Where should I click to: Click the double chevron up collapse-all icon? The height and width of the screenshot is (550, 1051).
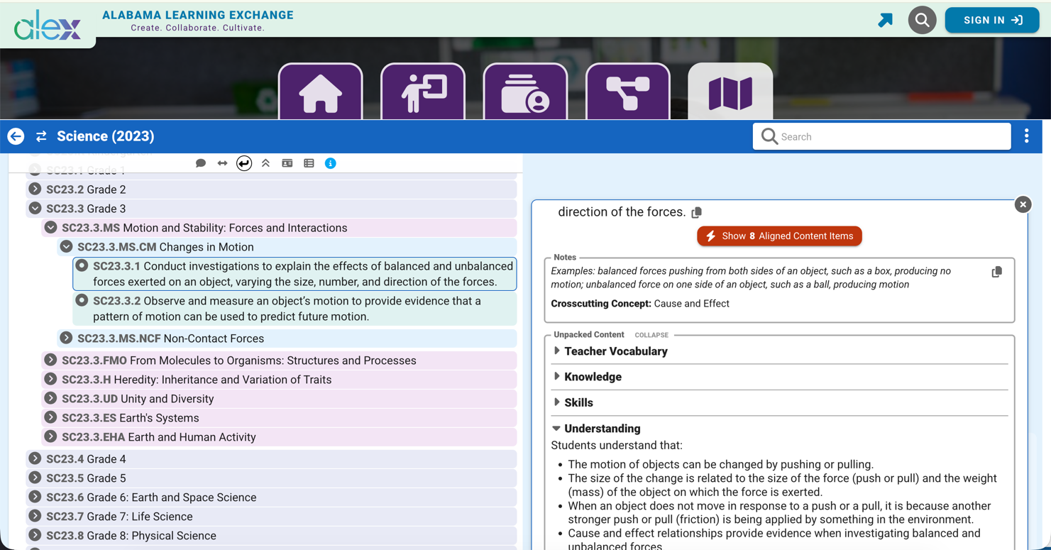pos(265,163)
